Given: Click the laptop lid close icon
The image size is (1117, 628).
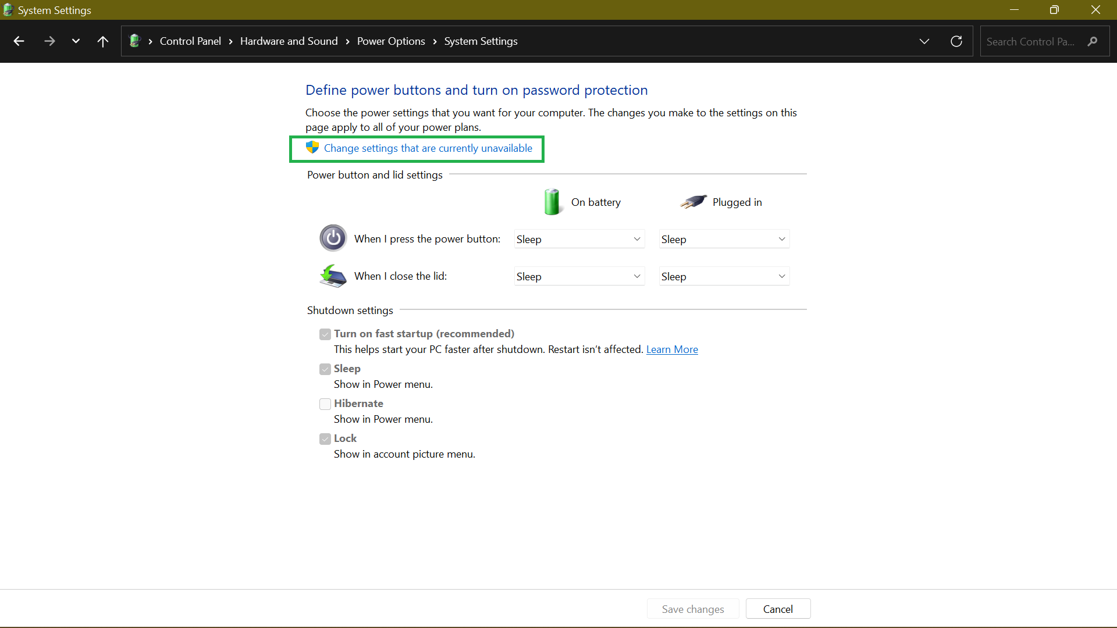Looking at the screenshot, I should [x=332, y=274].
